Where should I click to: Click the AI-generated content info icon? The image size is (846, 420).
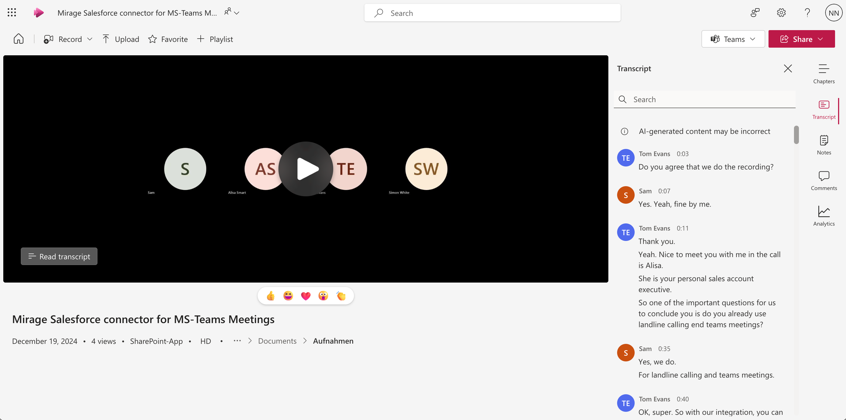pyautogui.click(x=624, y=131)
